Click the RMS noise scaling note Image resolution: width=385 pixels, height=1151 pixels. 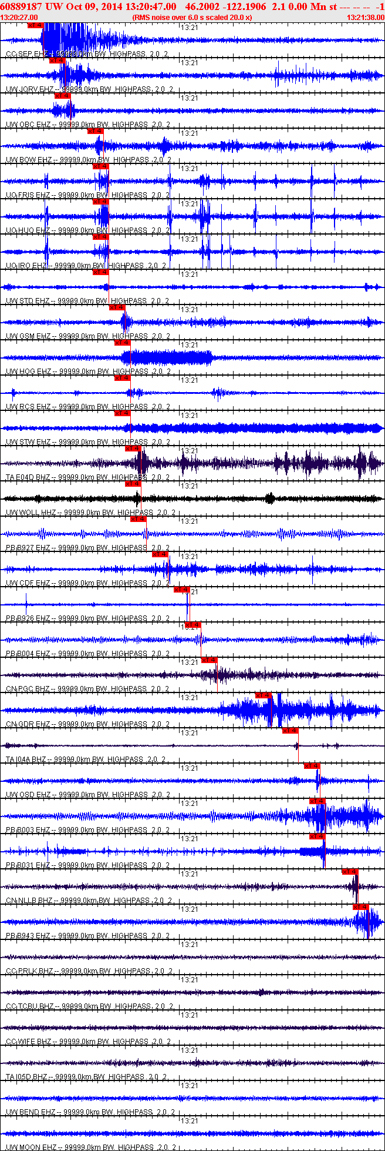(192, 17)
